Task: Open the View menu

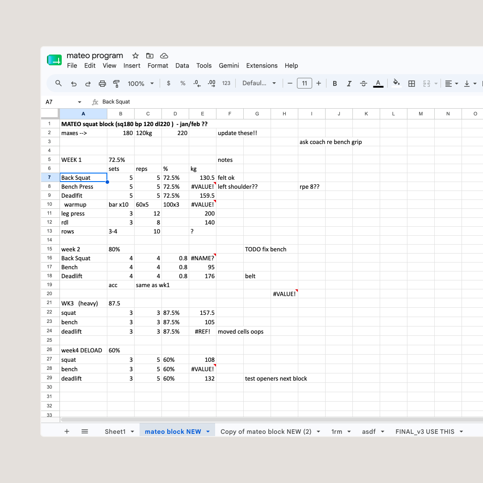Action: (x=110, y=66)
